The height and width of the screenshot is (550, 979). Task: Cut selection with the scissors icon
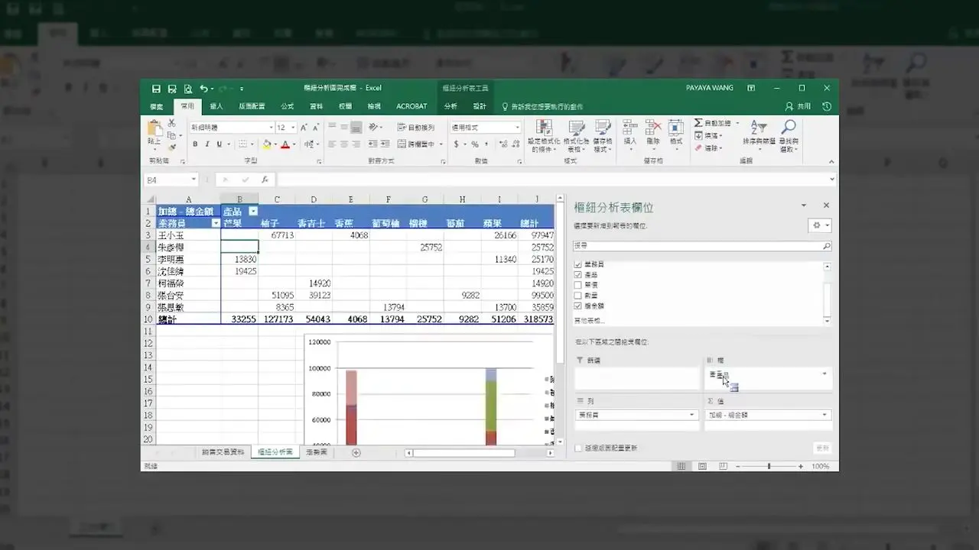[172, 123]
